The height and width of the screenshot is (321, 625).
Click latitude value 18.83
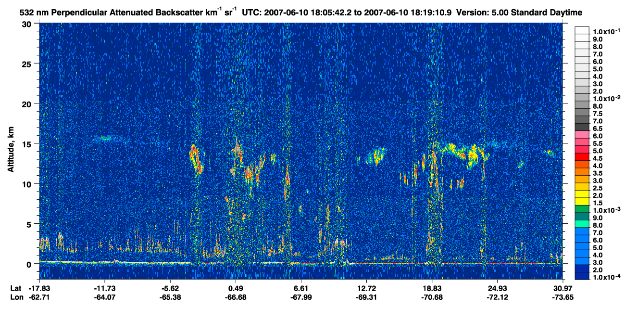(432, 288)
